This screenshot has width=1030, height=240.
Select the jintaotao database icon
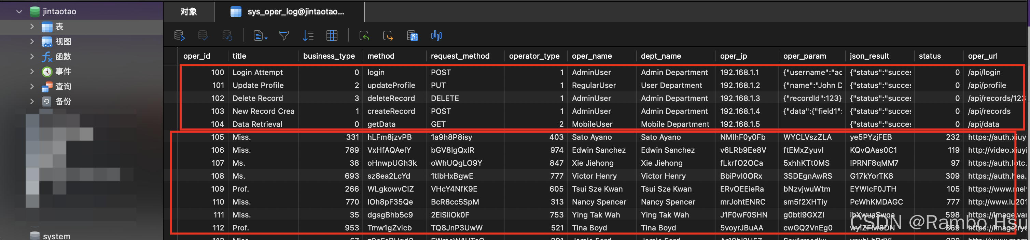(35, 12)
